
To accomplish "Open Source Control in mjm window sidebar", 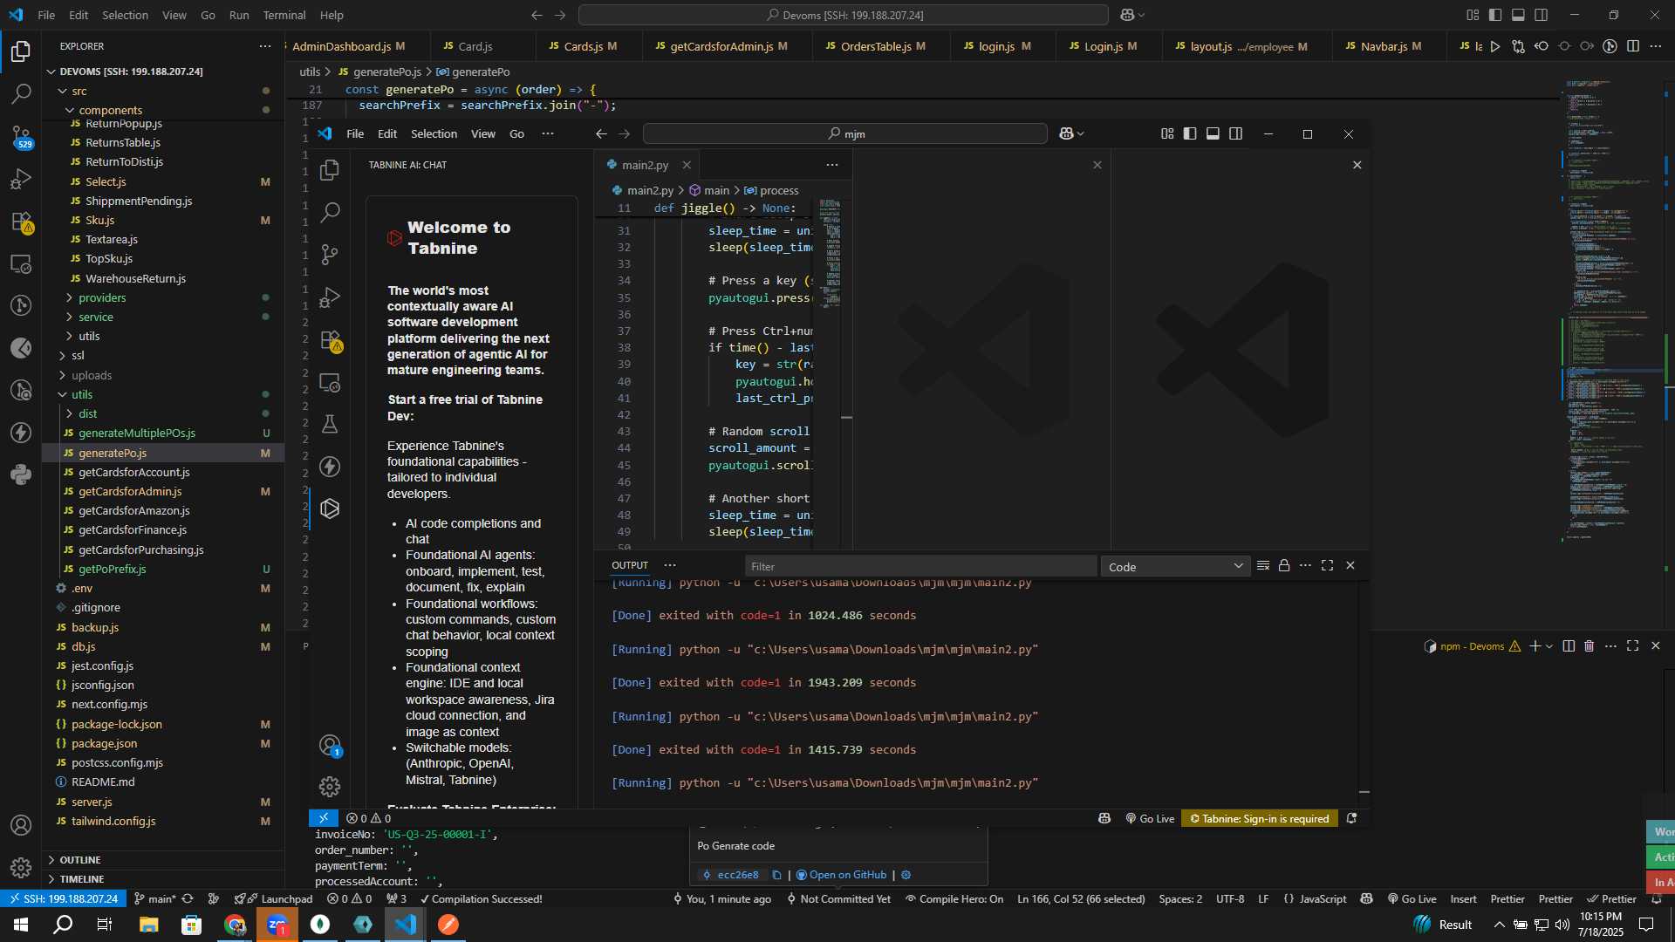I will [x=330, y=255].
